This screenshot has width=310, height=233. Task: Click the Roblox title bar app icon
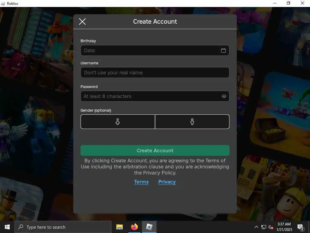3,4
